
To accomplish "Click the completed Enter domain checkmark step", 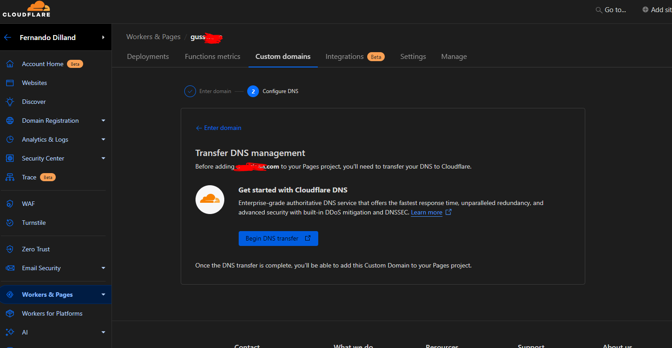I will [x=190, y=91].
